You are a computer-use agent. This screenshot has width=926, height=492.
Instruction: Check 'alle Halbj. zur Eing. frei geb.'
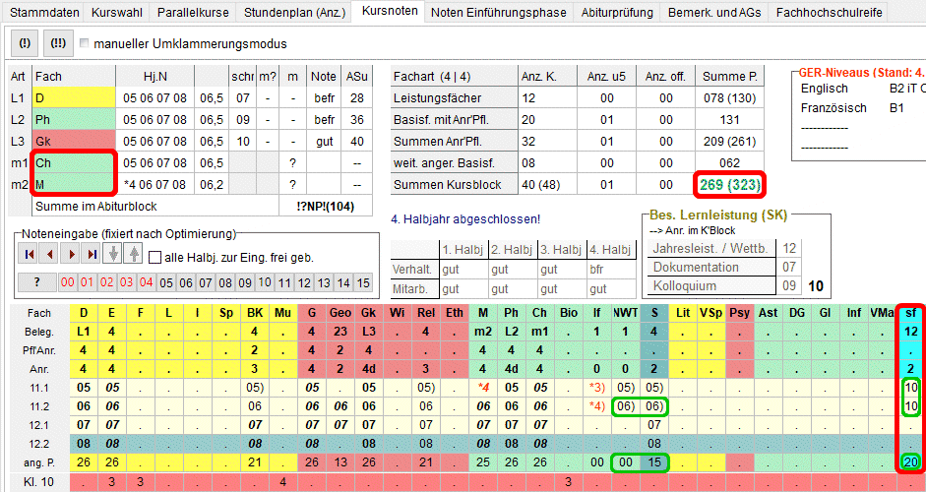[155, 257]
